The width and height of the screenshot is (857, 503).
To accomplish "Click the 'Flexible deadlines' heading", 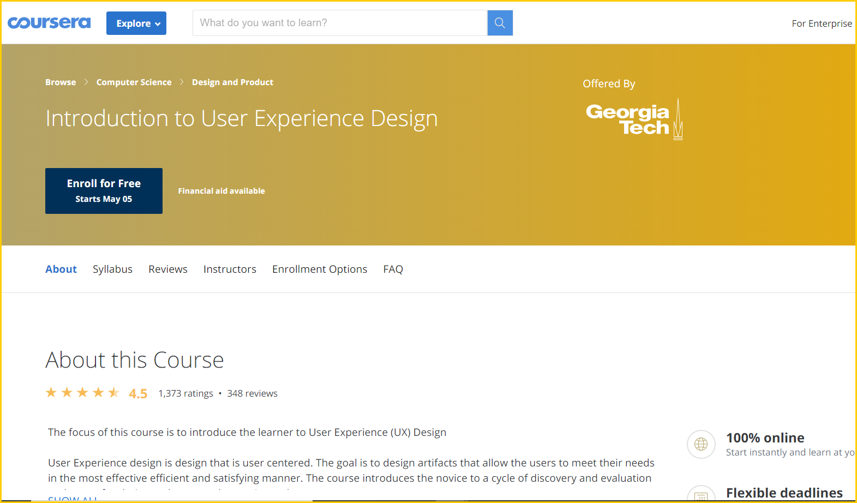I will pos(784,493).
